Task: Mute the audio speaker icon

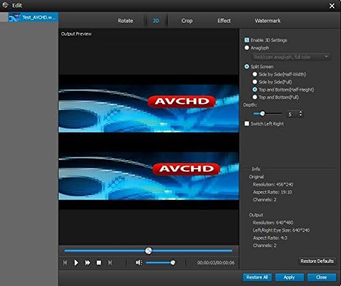Action: coord(139,263)
